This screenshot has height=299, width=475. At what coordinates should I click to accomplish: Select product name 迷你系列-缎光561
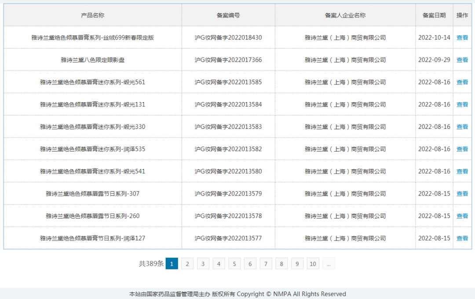click(x=93, y=82)
